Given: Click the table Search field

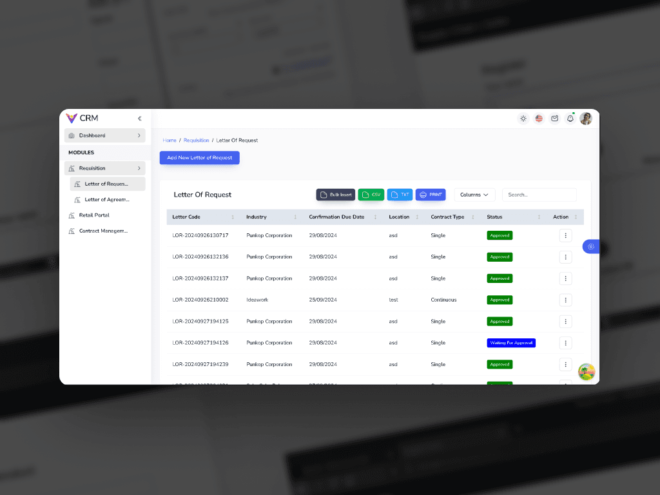Looking at the screenshot, I should 539,195.
